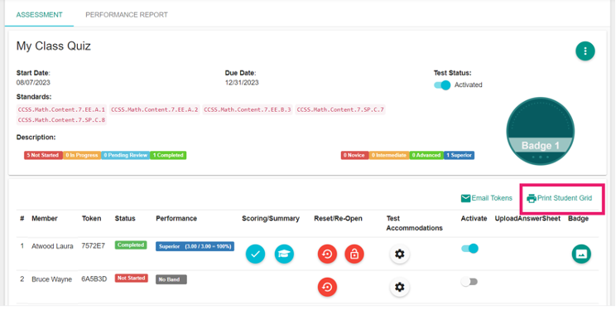Click the 0 In Progress status badge
The height and width of the screenshot is (310, 616).
click(82, 155)
